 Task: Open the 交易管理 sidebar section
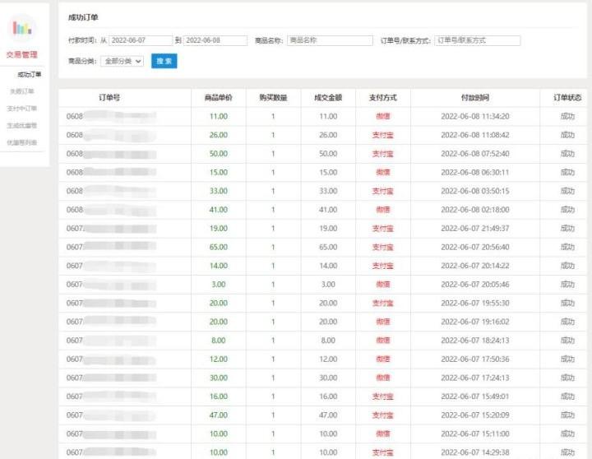tap(22, 54)
